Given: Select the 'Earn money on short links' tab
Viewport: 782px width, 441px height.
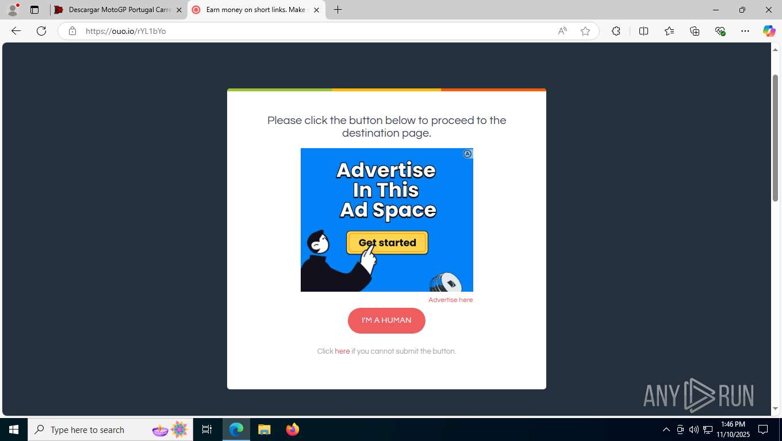Looking at the screenshot, I should tap(256, 10).
